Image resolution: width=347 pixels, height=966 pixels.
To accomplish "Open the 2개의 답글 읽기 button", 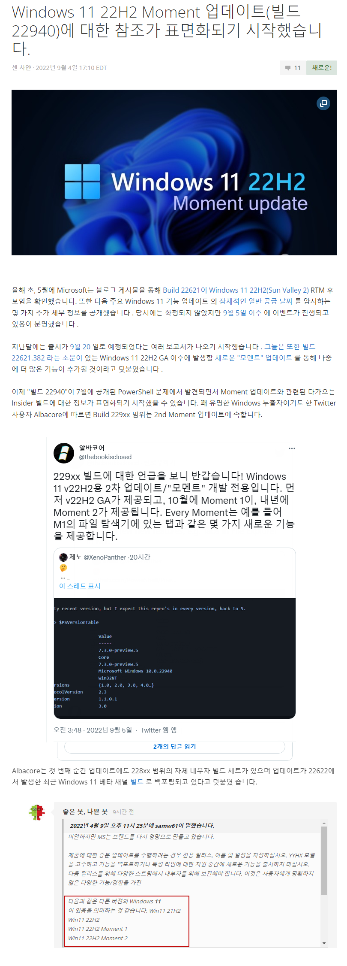I will [x=175, y=747].
